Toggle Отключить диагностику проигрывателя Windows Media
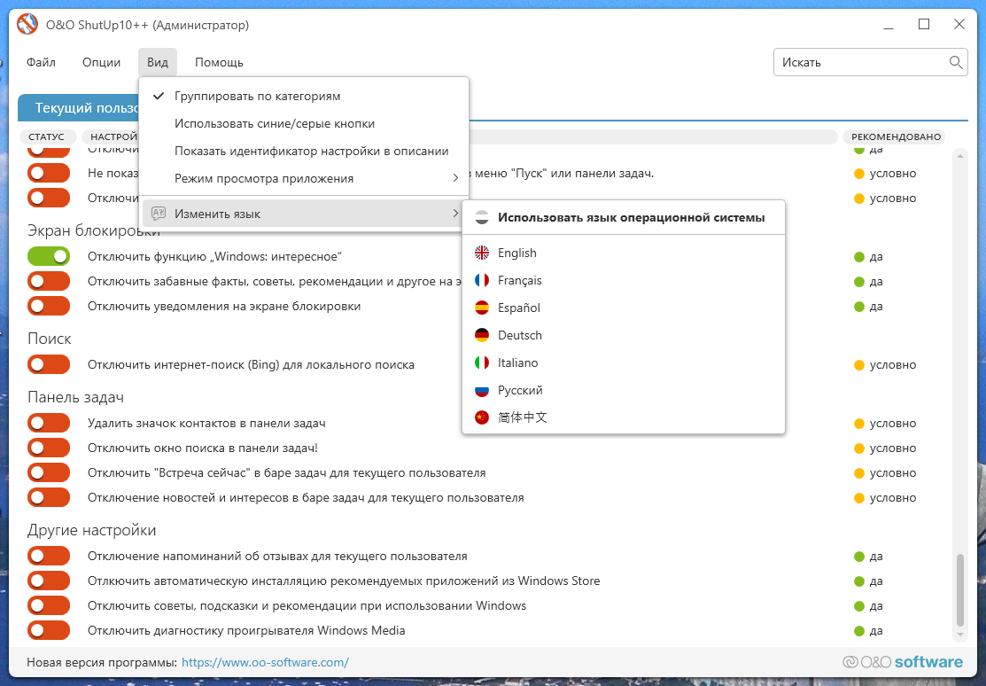This screenshot has width=986, height=686. click(49, 630)
